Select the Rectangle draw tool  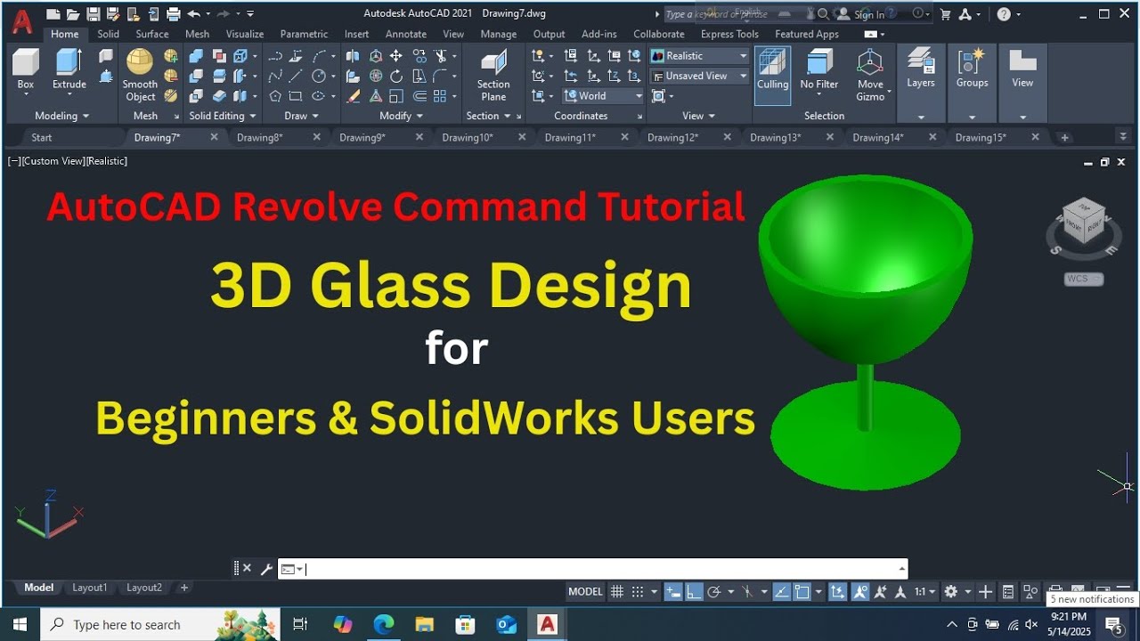click(x=295, y=96)
